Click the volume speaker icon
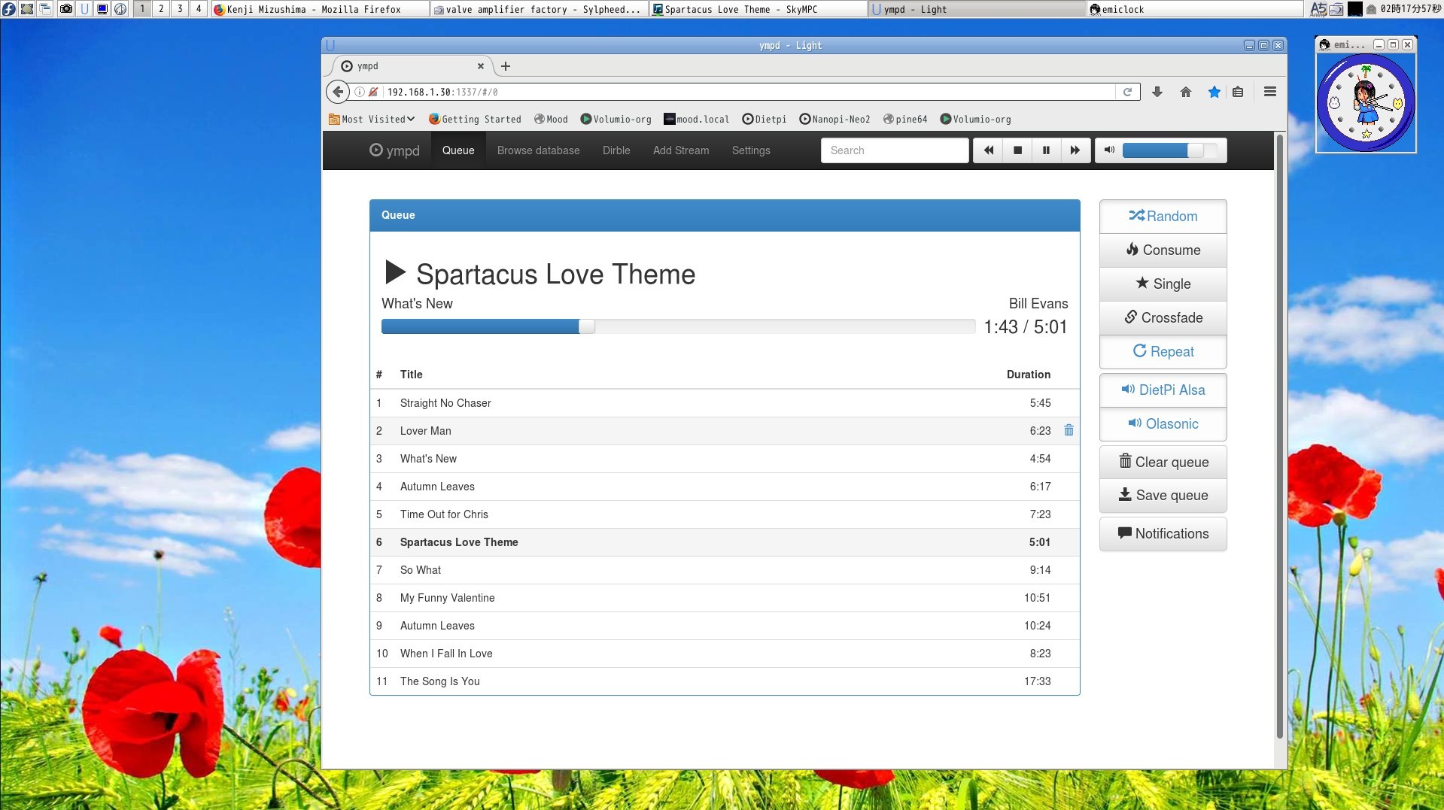1444x810 pixels. pos(1109,150)
